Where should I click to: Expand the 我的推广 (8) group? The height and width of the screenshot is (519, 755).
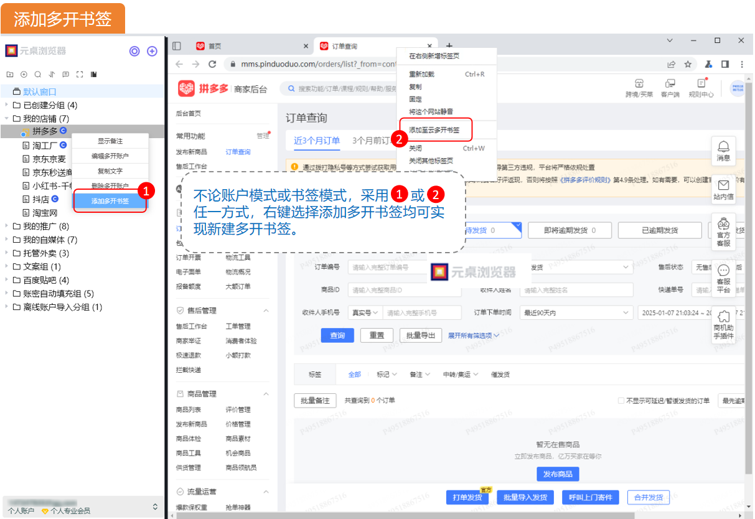pos(6,226)
